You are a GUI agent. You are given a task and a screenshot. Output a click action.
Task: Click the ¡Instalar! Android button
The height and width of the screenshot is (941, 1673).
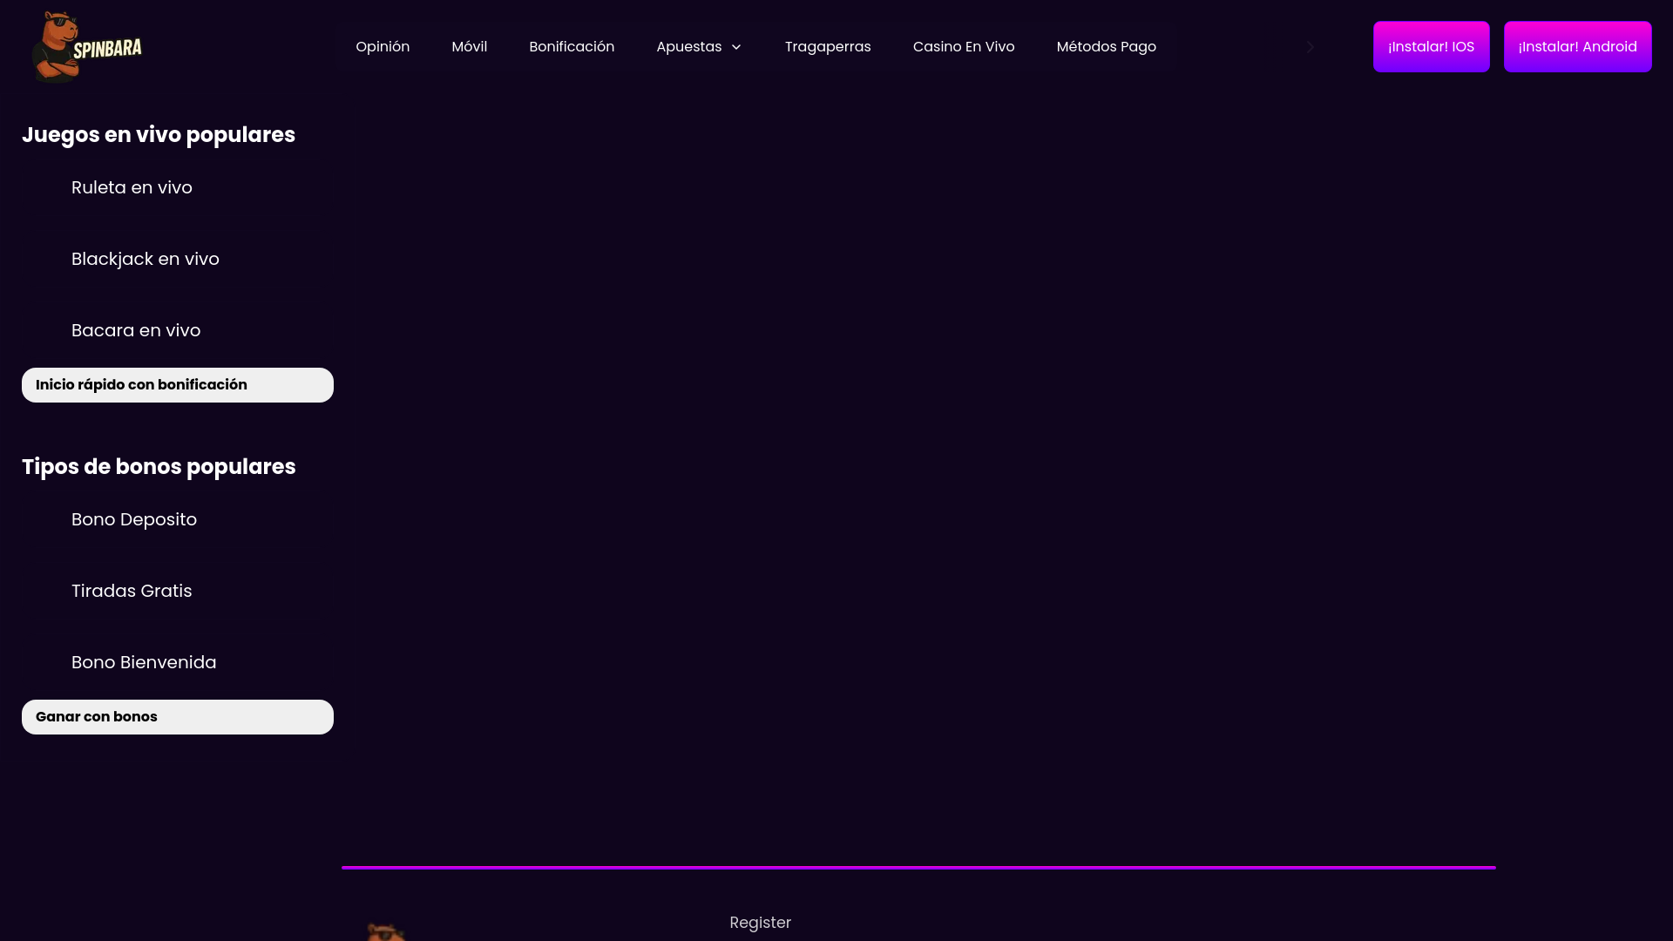(1577, 47)
